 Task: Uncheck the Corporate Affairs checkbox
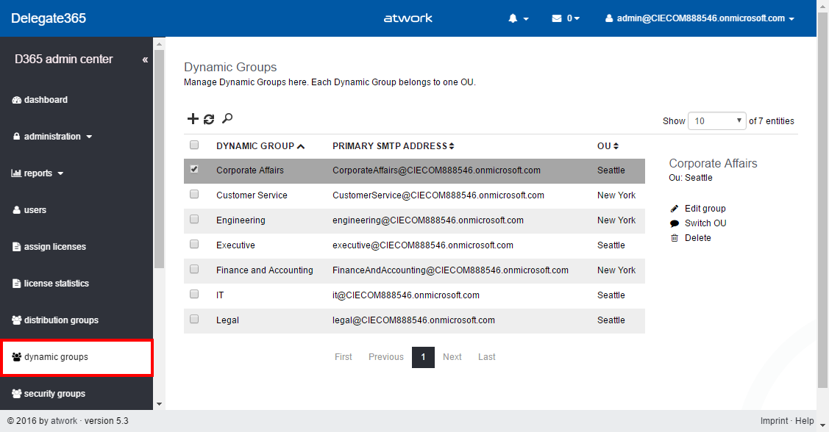point(194,169)
